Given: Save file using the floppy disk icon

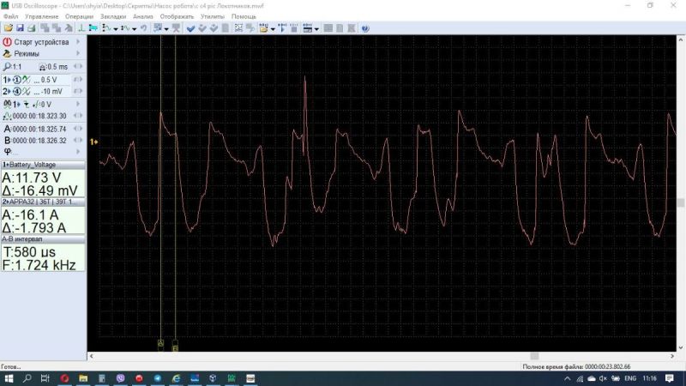Looking at the screenshot, I should pyautogui.click(x=20, y=28).
